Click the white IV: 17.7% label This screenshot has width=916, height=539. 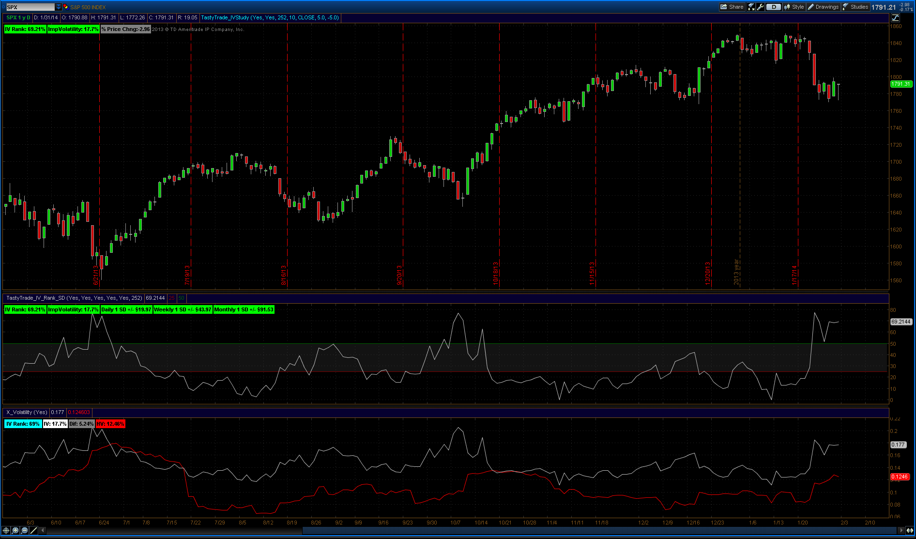55,424
